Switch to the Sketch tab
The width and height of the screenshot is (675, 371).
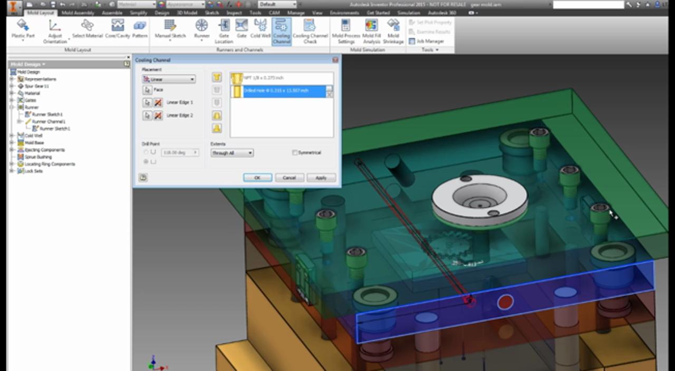tap(211, 13)
